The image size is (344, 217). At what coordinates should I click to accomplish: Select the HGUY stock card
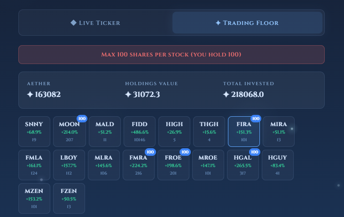click(278, 165)
